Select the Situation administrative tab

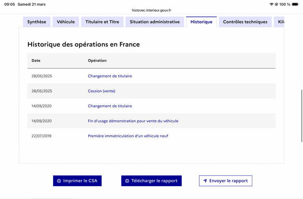click(155, 22)
